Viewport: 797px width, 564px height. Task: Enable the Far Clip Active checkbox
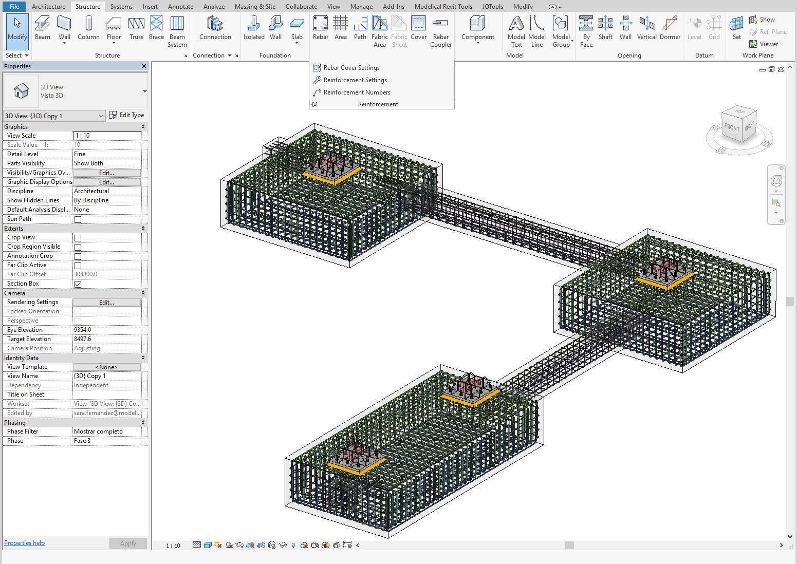click(x=78, y=266)
